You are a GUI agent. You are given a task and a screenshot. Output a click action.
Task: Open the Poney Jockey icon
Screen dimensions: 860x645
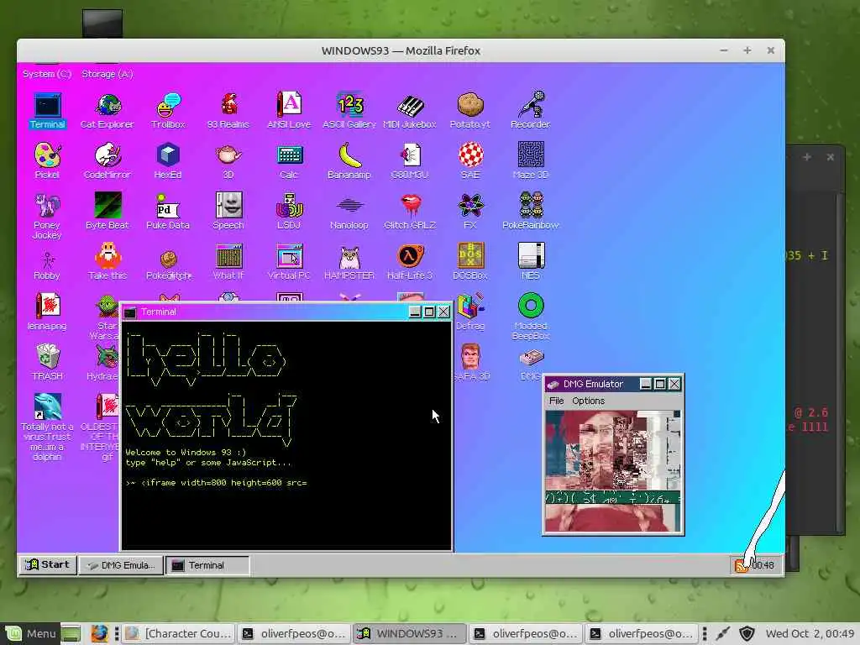47,216
